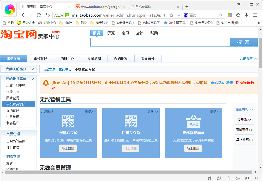This screenshot has width=263, height=182.
Task: Click the A+B 无线搭配套餐 basket icon
Action: (194, 121)
